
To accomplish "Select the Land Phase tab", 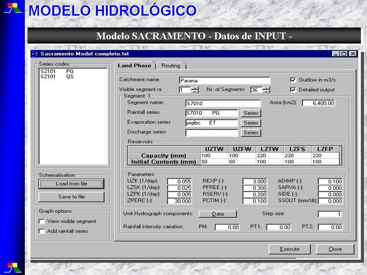I will (x=134, y=66).
